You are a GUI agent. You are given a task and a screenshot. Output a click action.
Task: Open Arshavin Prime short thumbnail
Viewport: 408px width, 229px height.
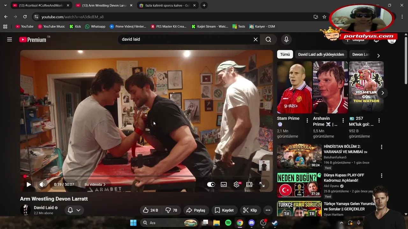[331, 87]
